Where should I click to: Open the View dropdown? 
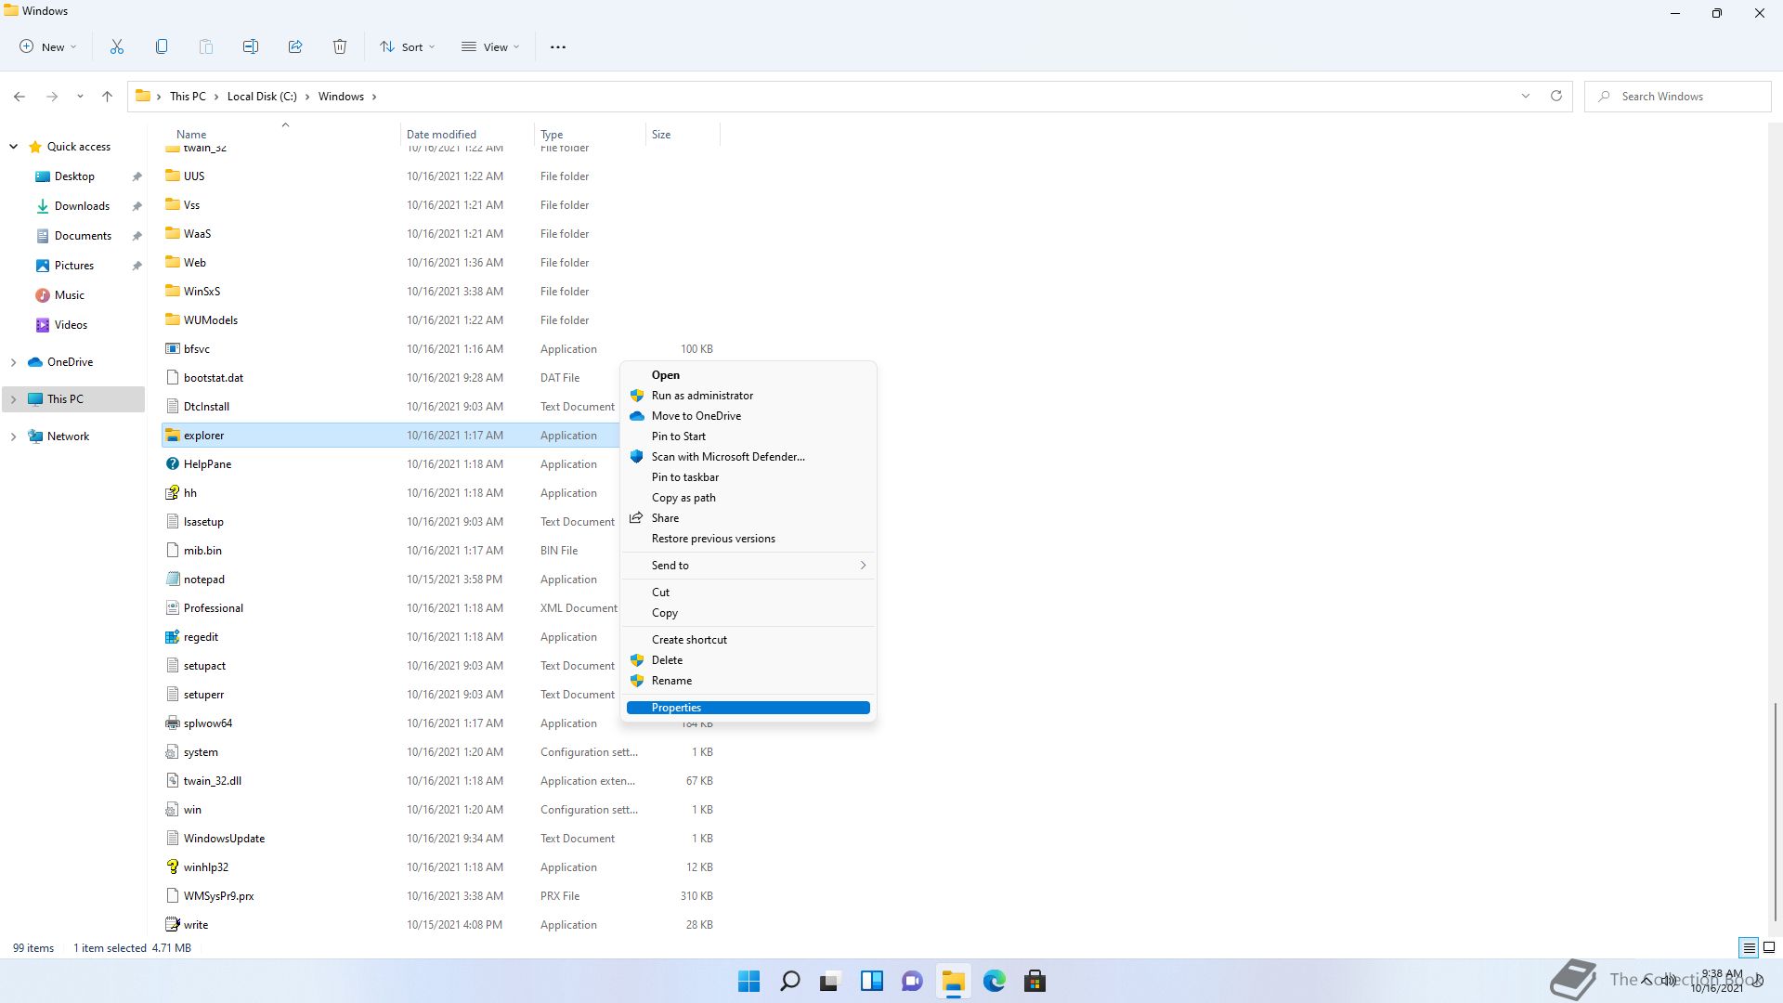point(490,46)
